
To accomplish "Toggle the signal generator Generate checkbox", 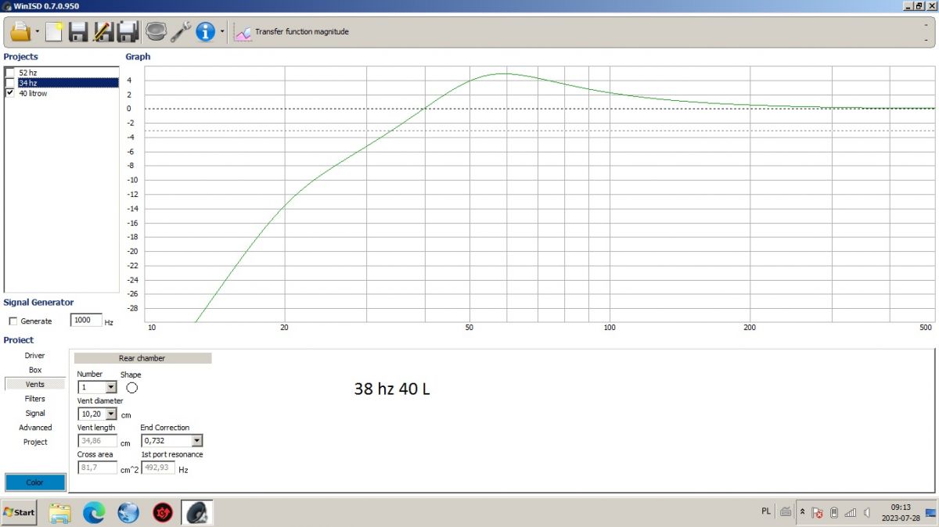I will tap(13, 321).
